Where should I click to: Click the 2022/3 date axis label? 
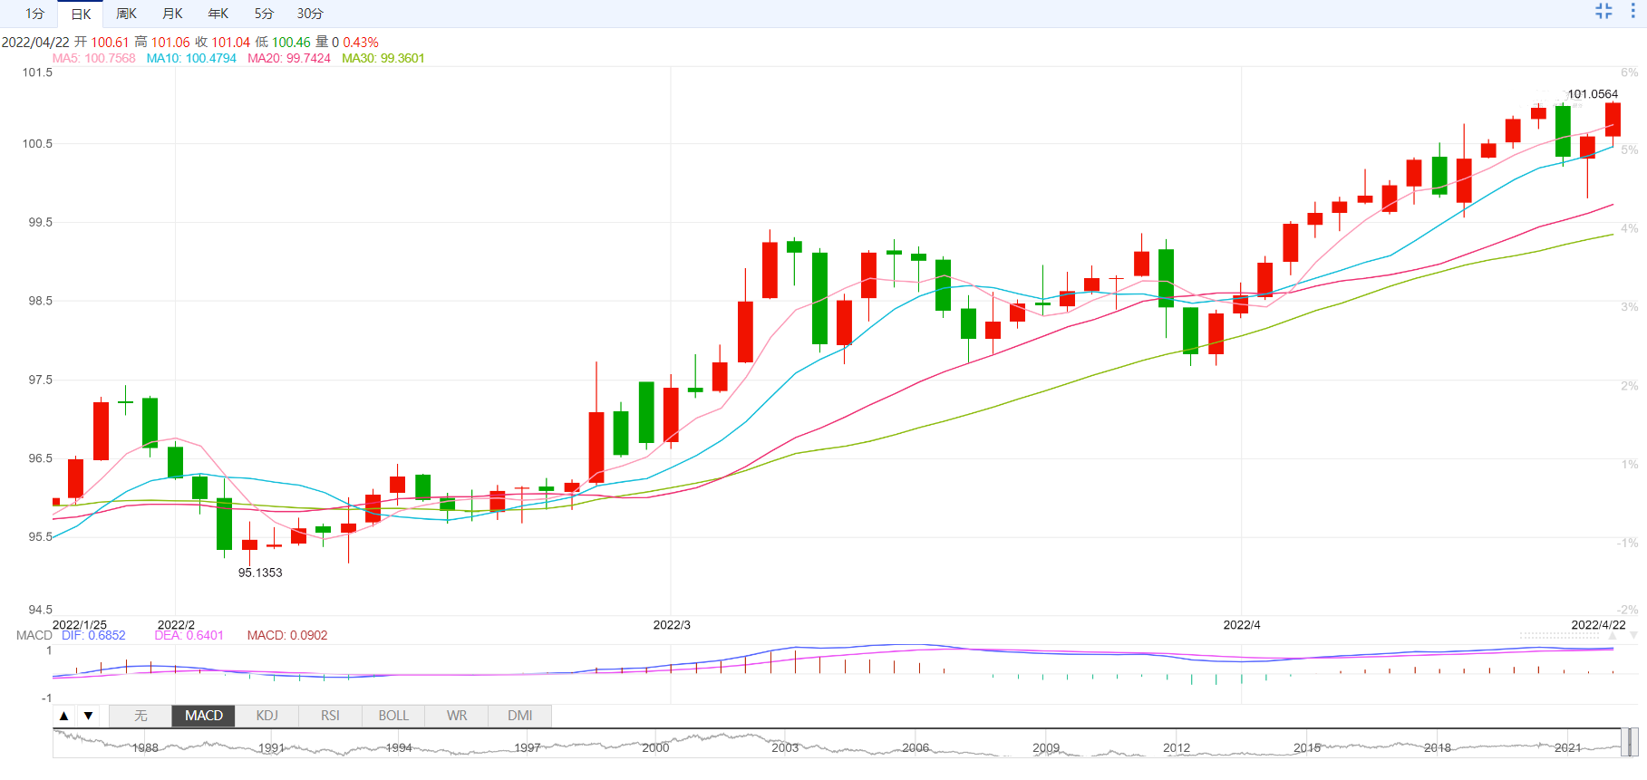[x=672, y=625]
